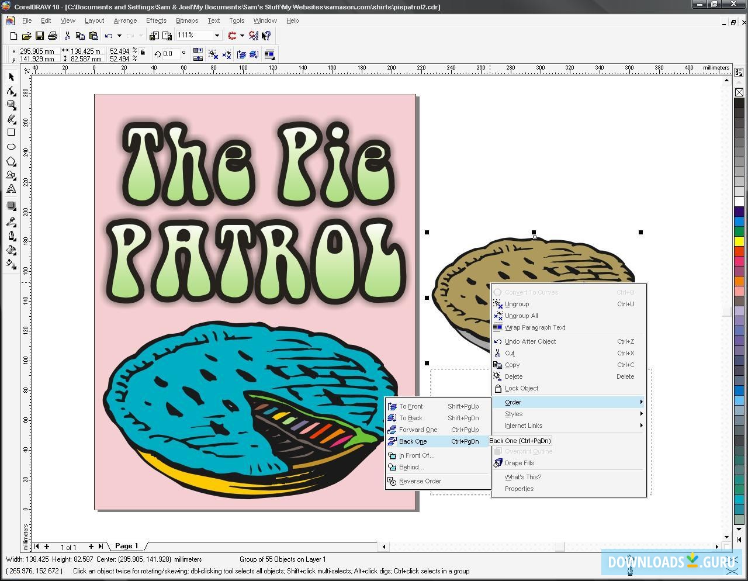Viewport: 748px width, 581px height.
Task: Choose Back One from Order submenu
Action: (x=413, y=441)
